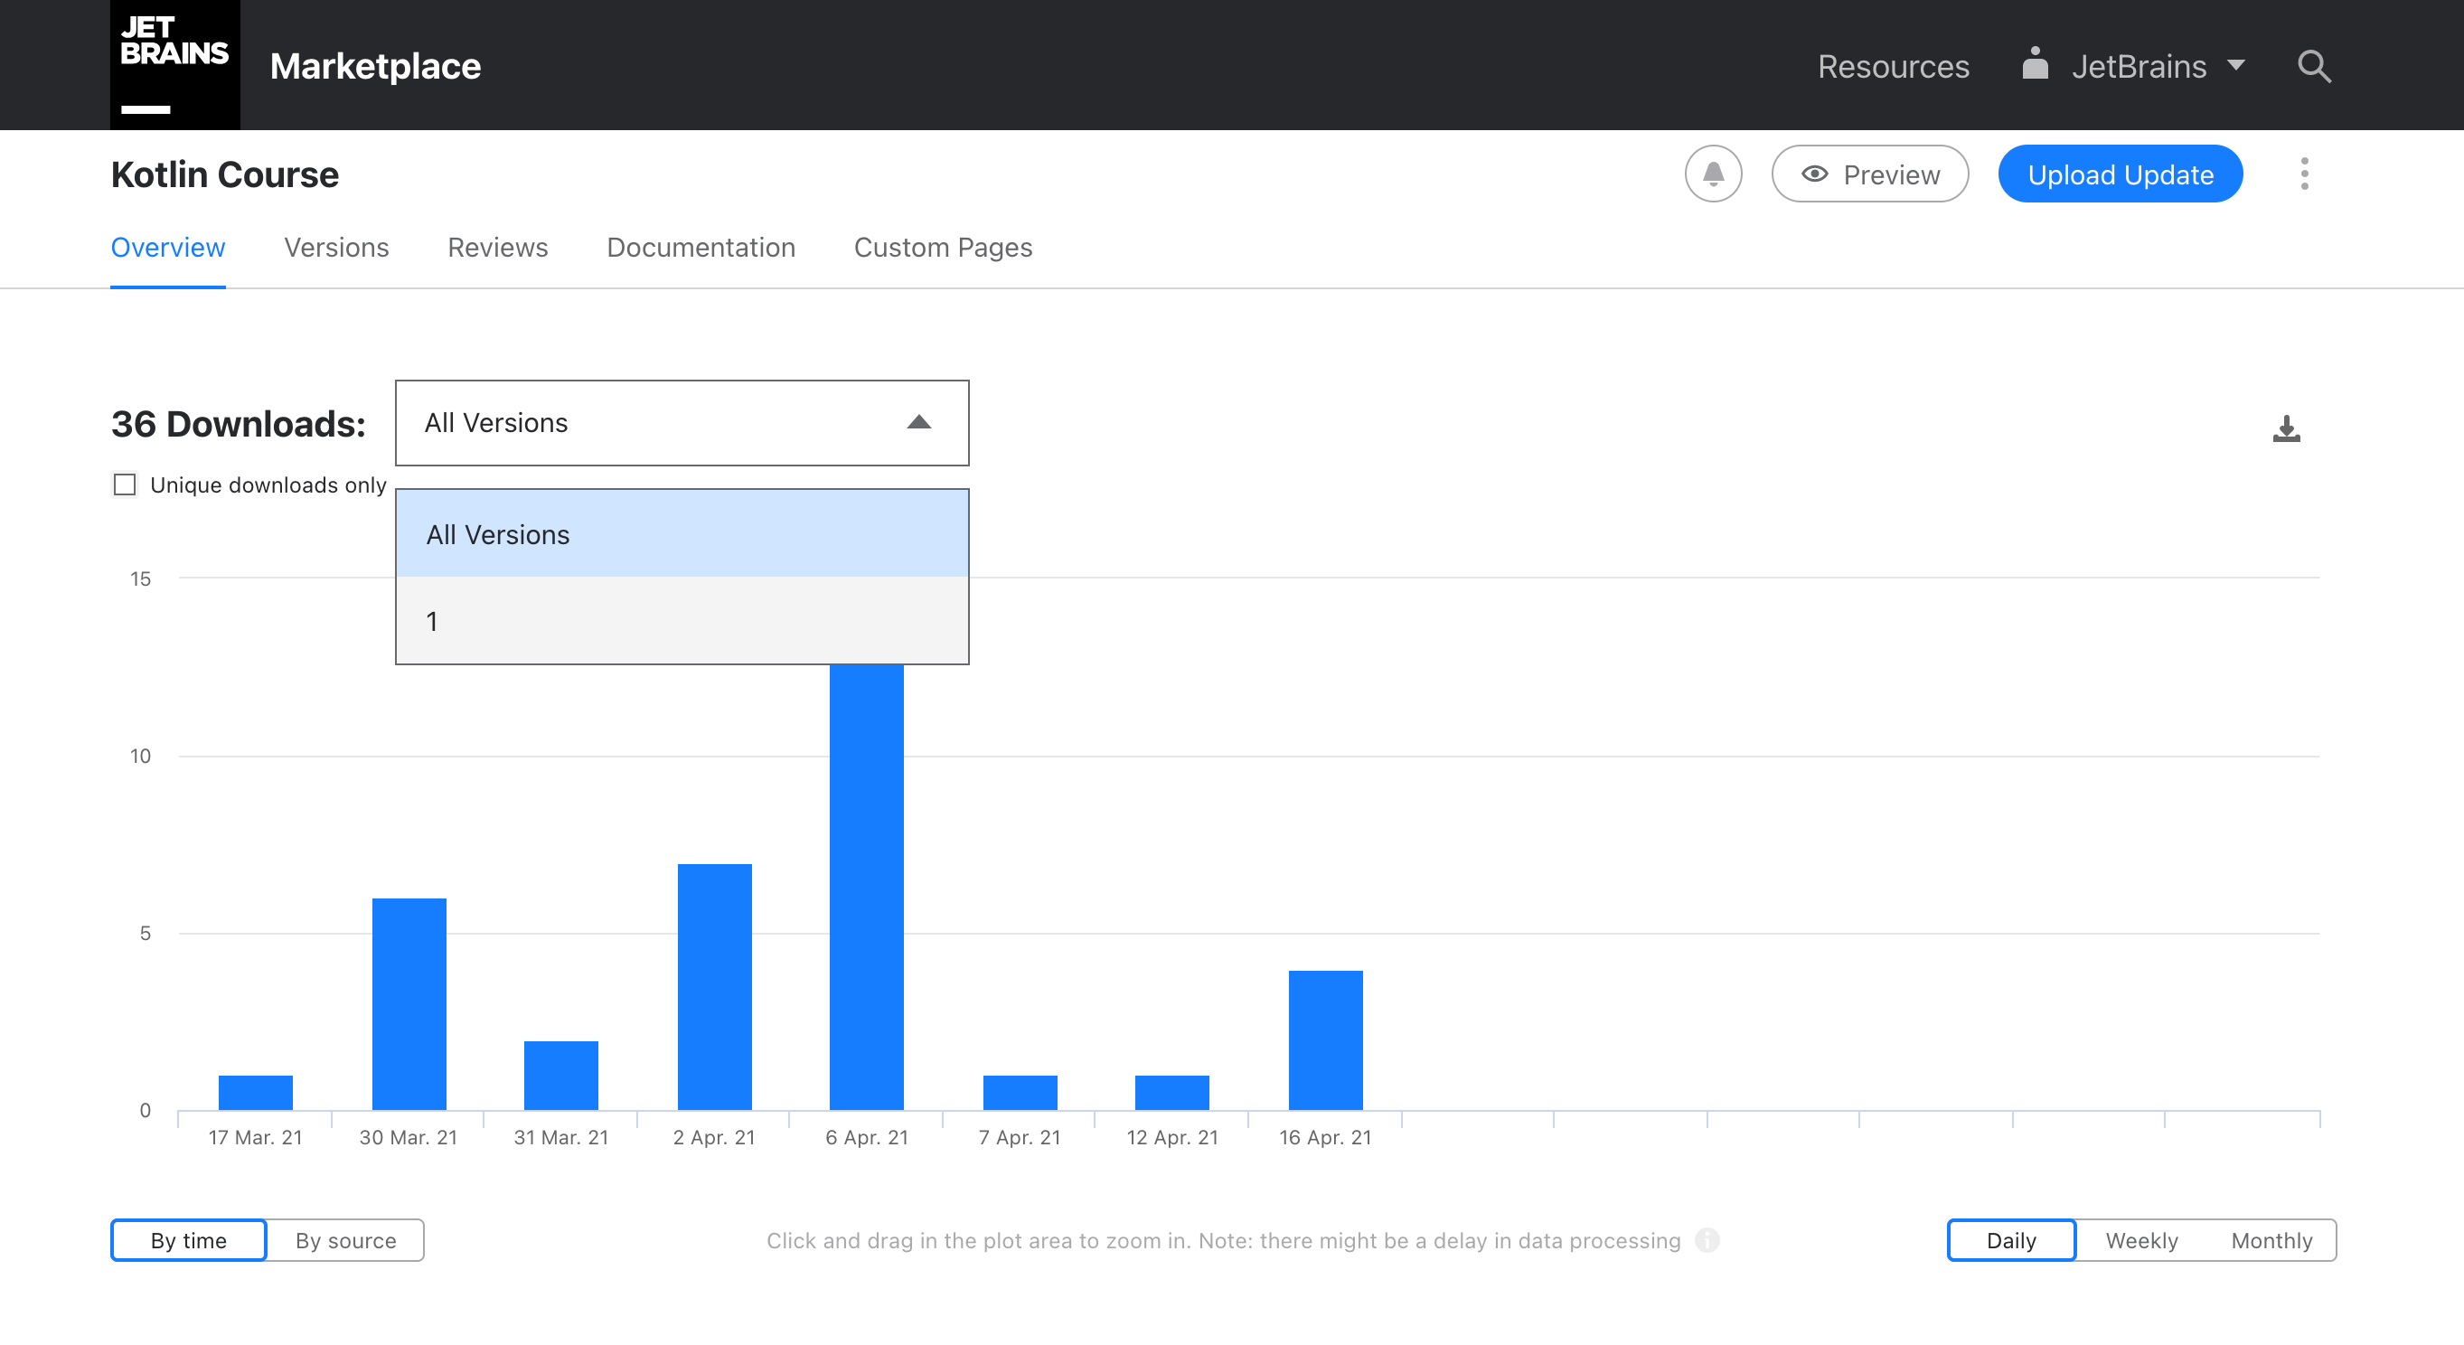Collapse the All Versions dropdown arrow
Viewport: 2464px width, 1345px height.
coord(918,423)
